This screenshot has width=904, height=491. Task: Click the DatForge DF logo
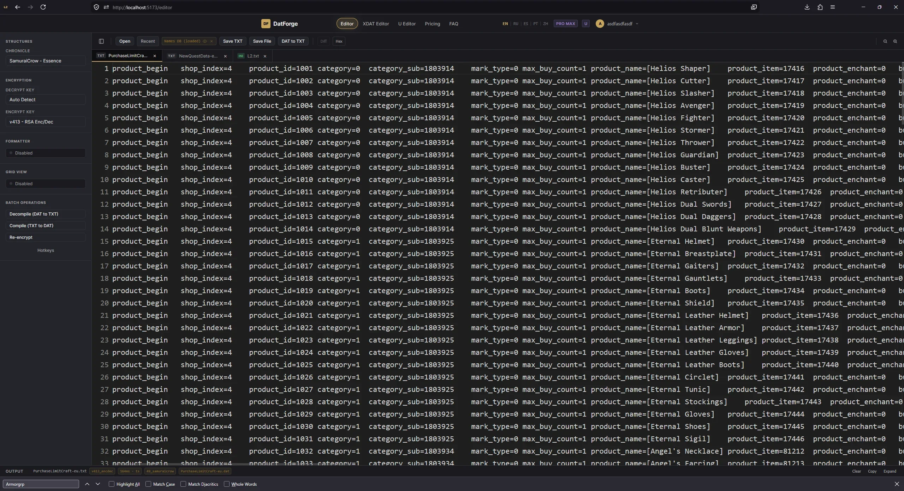coord(266,24)
